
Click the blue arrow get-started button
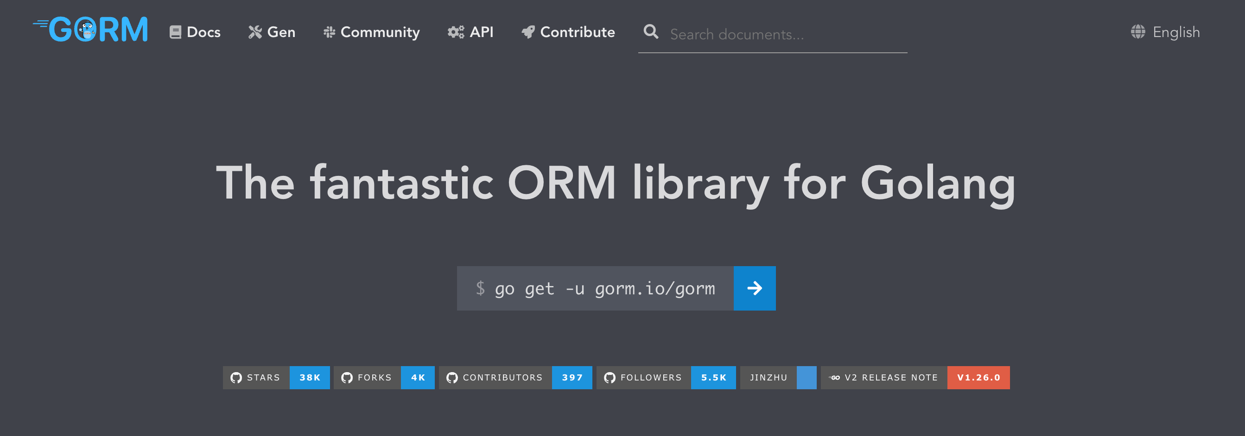point(755,288)
